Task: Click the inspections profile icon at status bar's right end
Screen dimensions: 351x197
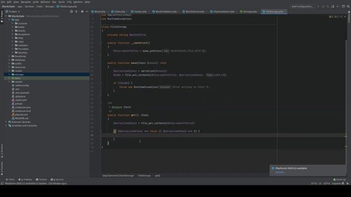Action: 348,183
